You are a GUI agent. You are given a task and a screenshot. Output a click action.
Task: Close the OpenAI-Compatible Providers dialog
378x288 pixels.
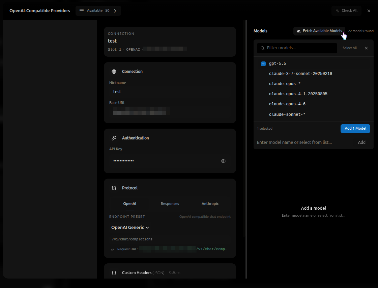click(x=369, y=10)
